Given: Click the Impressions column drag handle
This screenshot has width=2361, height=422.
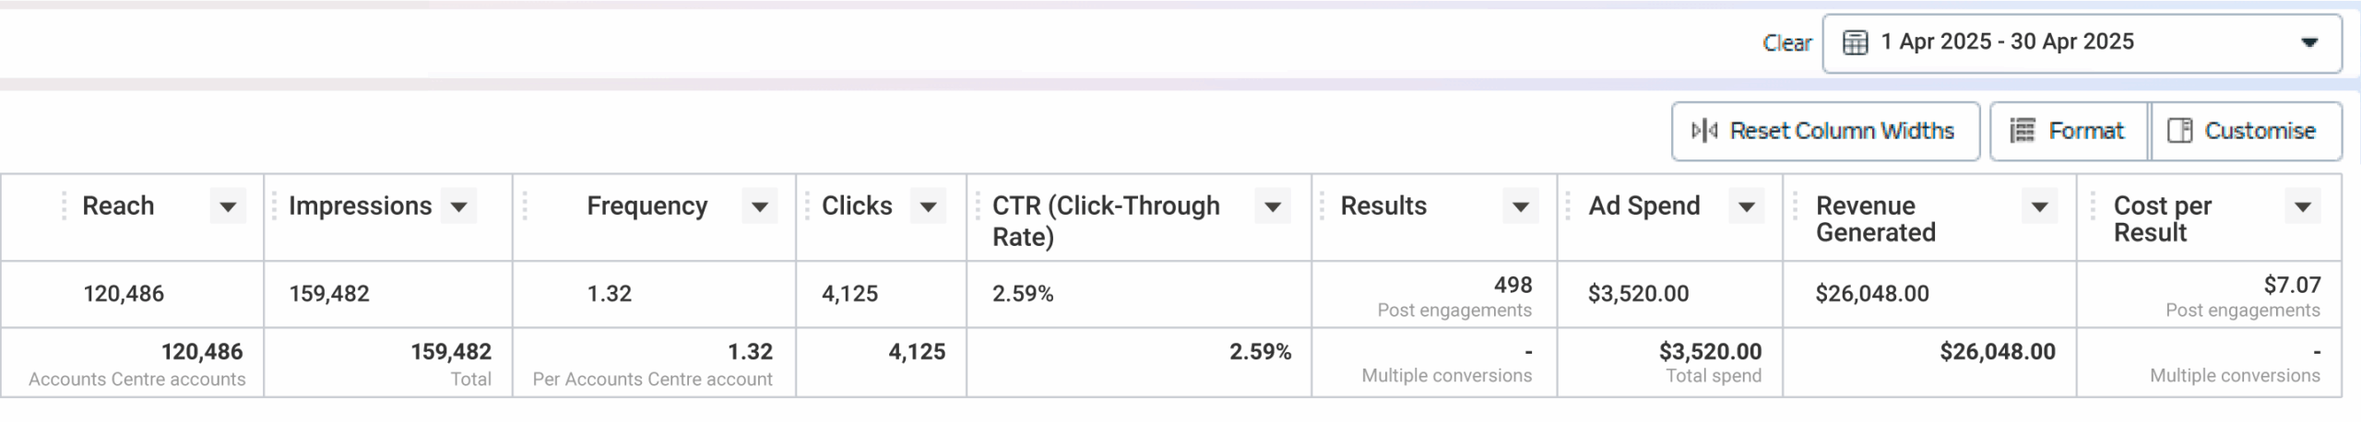Looking at the screenshot, I should [274, 206].
